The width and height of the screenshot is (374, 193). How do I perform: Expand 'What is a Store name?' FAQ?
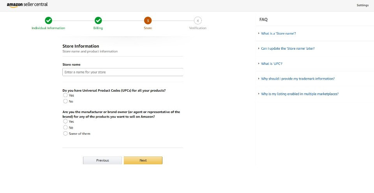(278, 33)
